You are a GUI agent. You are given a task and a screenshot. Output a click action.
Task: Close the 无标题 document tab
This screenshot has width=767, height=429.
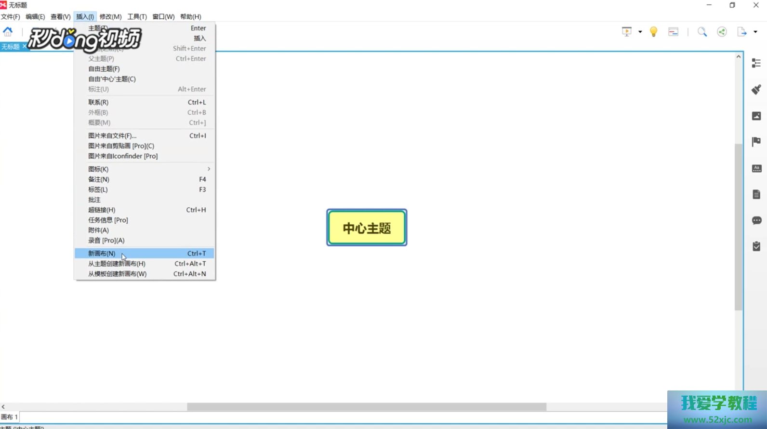(x=24, y=47)
